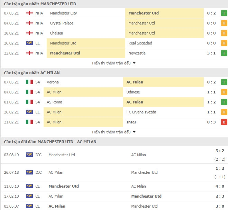Select the Newcastle 3:1 match row
The height and width of the screenshot is (210, 228).
114,53
